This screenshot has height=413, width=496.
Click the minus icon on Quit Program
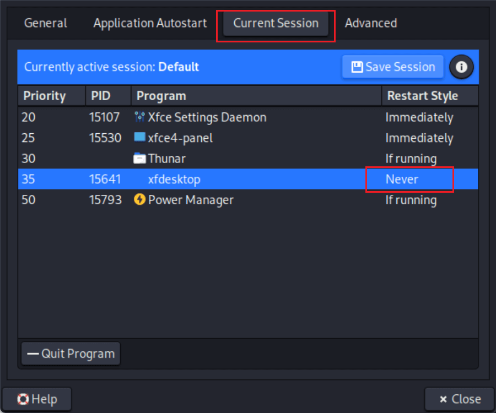coord(33,354)
